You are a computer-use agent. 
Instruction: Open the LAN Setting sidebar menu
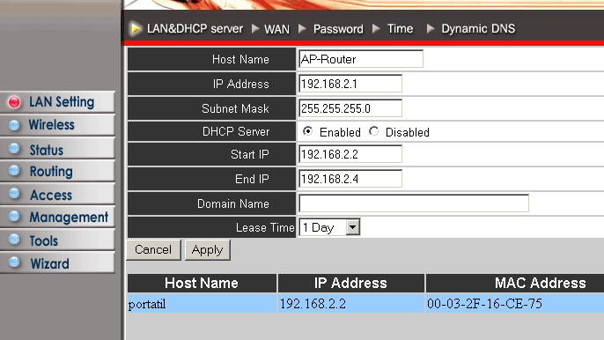(57, 102)
